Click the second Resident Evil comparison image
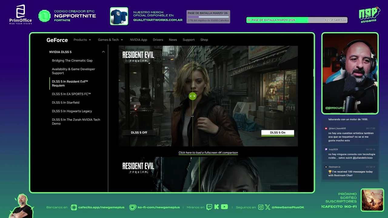 (208, 174)
